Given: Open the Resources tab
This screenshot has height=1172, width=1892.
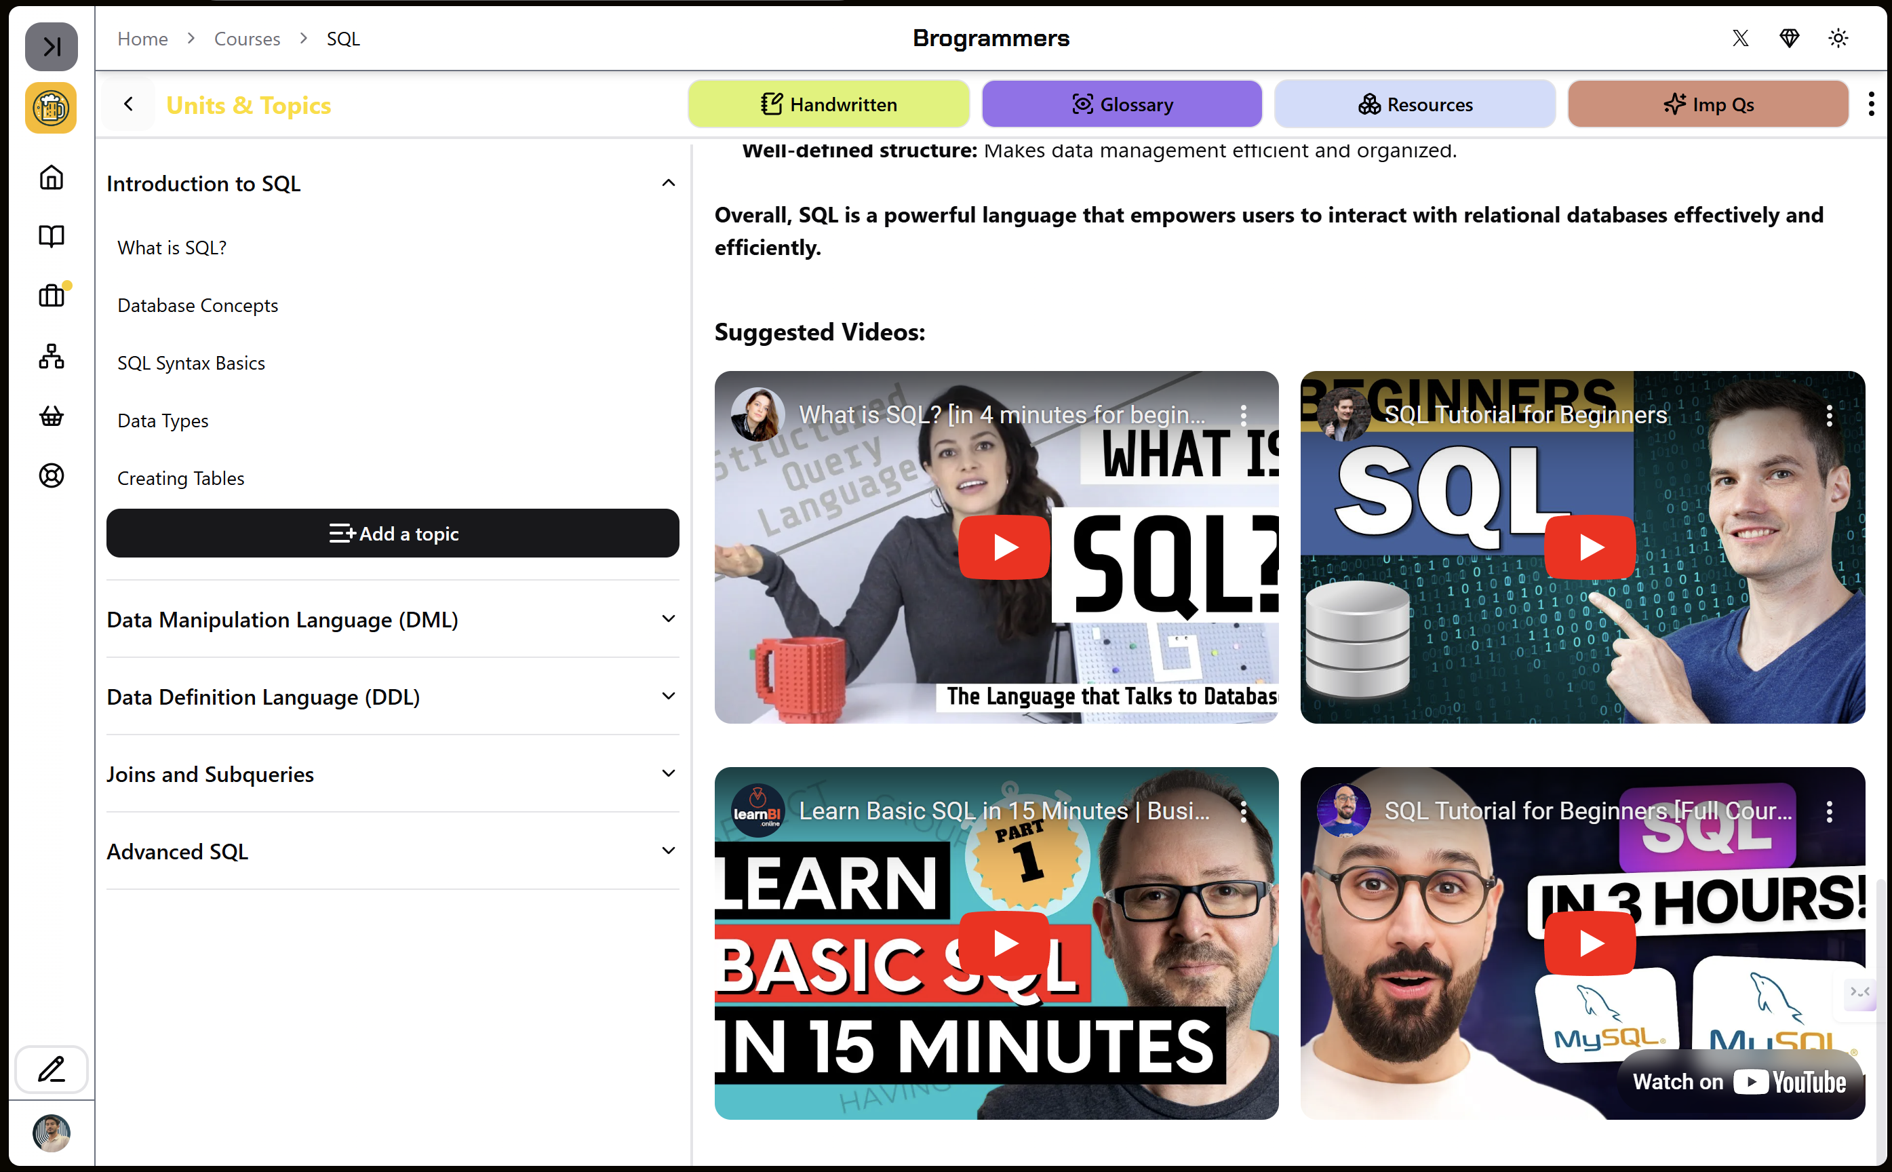Looking at the screenshot, I should [1414, 104].
